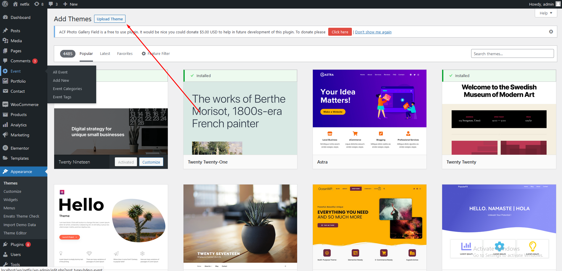Click the Appearance brush icon

coord(5,172)
